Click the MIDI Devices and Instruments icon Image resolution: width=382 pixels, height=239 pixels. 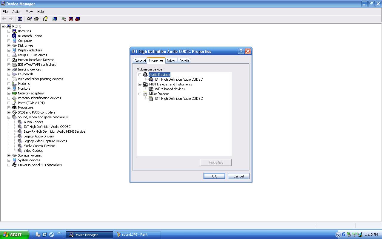[145, 84]
